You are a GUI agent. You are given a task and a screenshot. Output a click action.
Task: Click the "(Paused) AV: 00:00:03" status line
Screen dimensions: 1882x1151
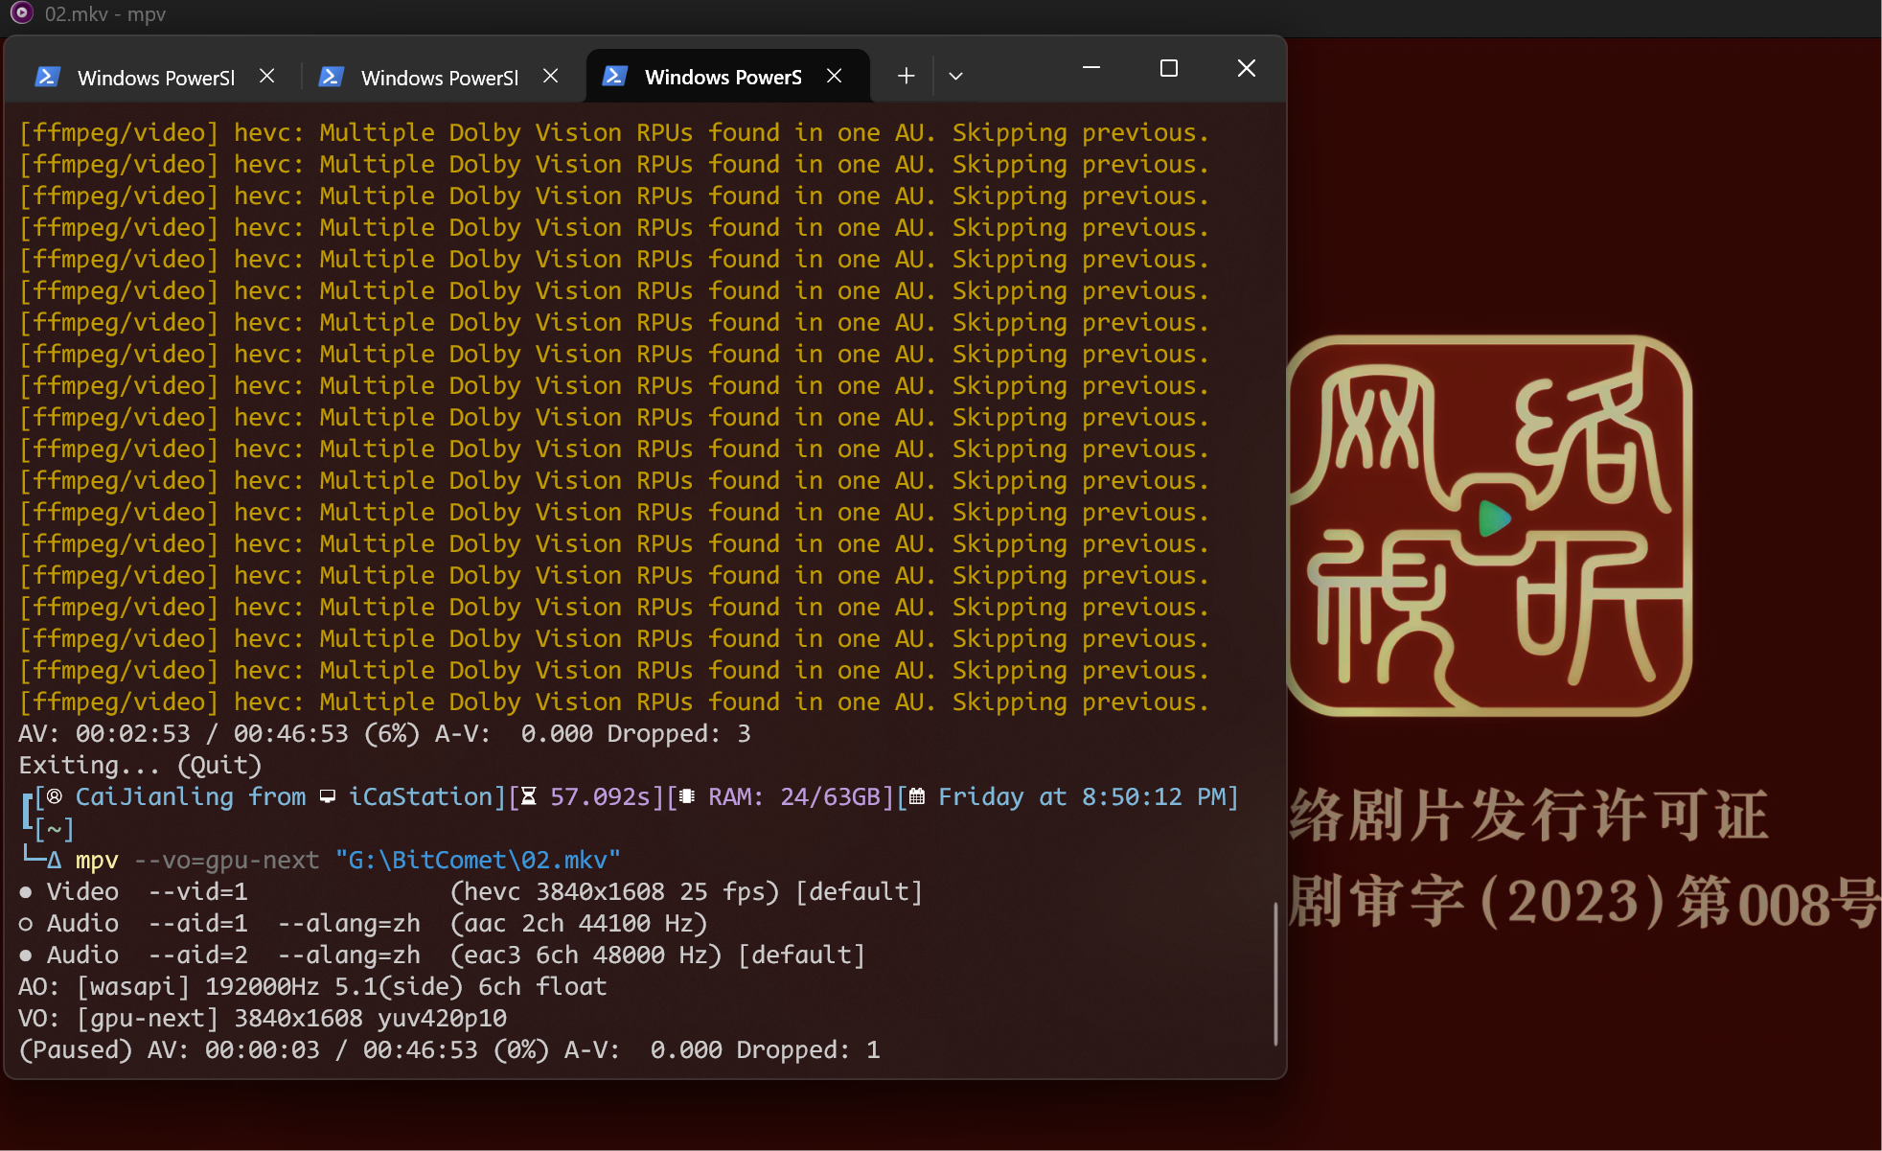coord(449,1049)
